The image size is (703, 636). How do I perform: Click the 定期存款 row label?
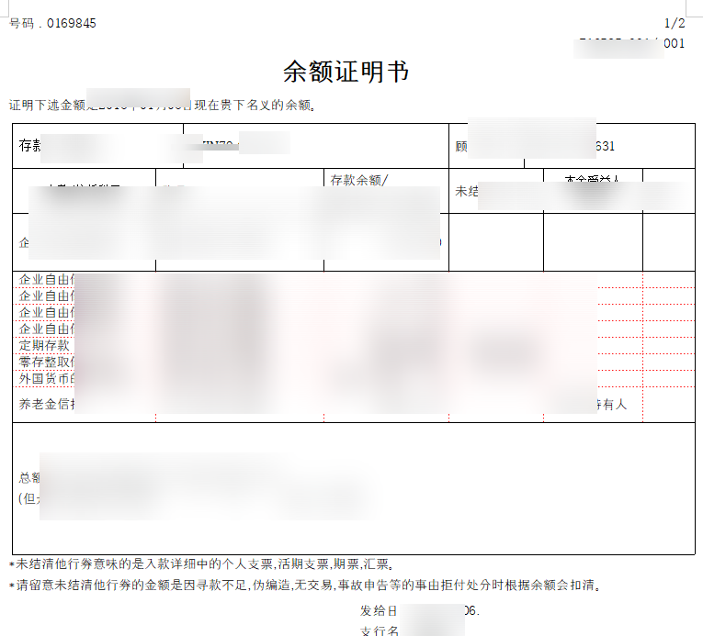[x=44, y=345]
